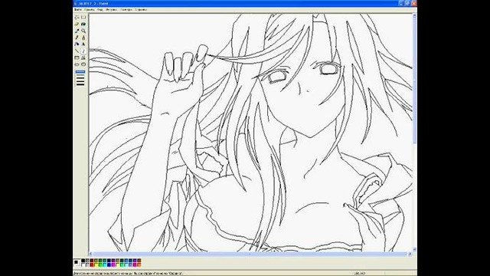Select the rectangular Select tool
The height and width of the screenshot is (276, 490).
point(83,17)
